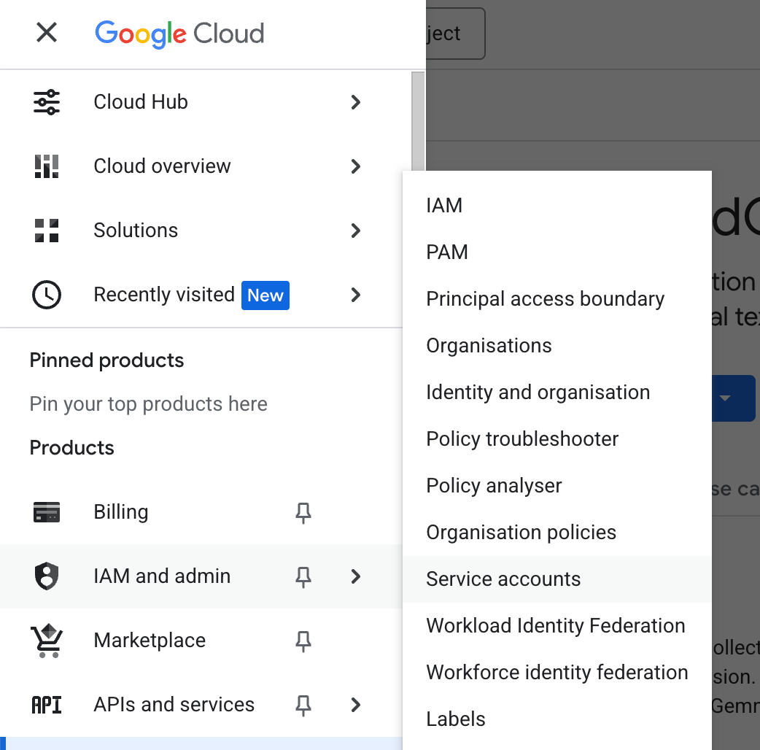Click the project selector button behind menu
The image size is (760, 750).
pyautogui.click(x=456, y=34)
